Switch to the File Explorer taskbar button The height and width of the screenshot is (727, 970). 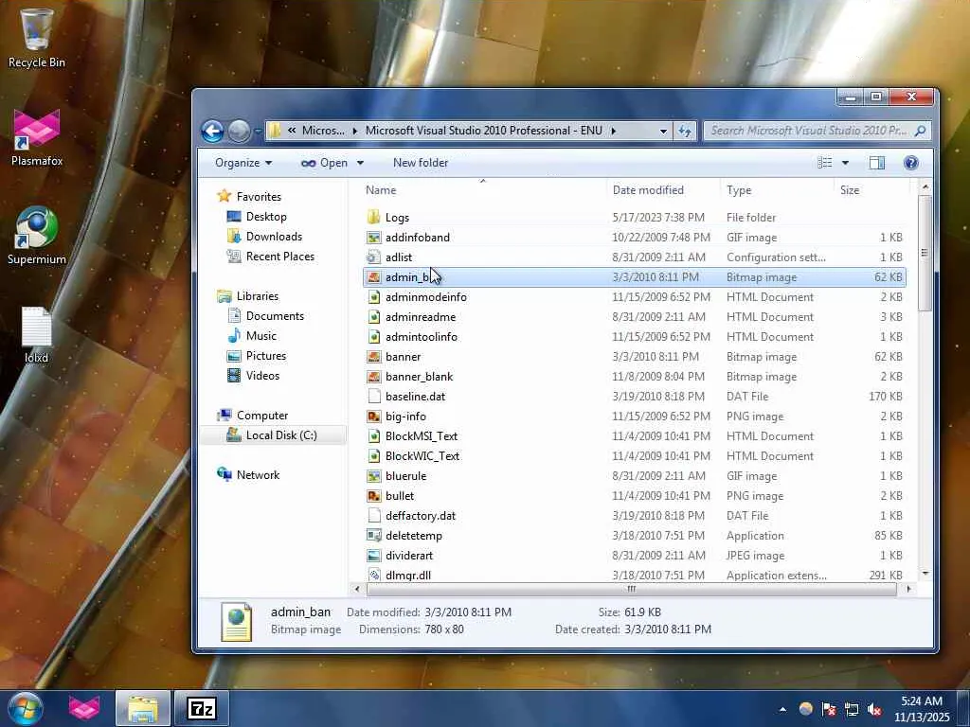click(x=143, y=708)
